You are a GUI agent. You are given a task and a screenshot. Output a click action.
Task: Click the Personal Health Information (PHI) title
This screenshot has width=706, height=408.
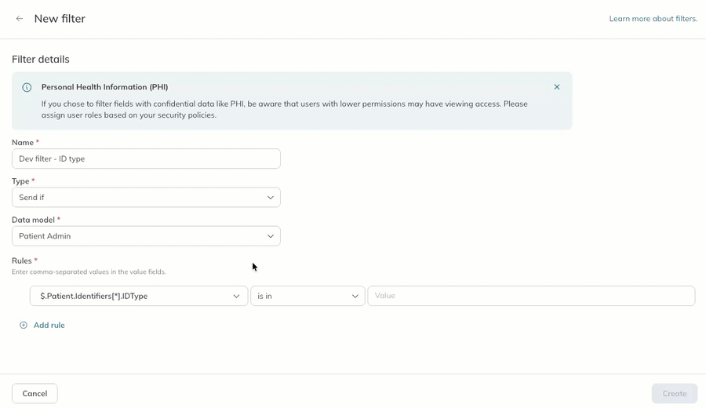pos(104,87)
